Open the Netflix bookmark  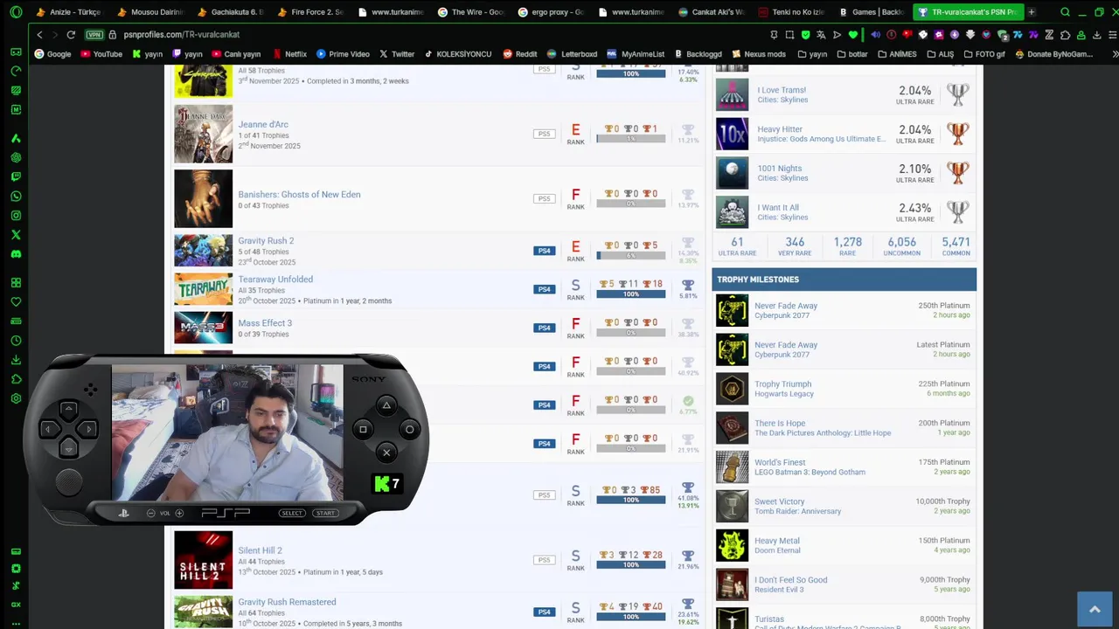coord(289,54)
